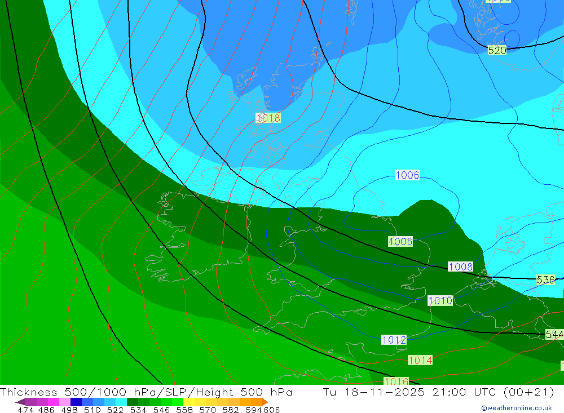Image resolution: width=564 pixels, height=413 pixels.
Task: Click the brightest lime green legend swatch
Action: (x=178, y=402)
